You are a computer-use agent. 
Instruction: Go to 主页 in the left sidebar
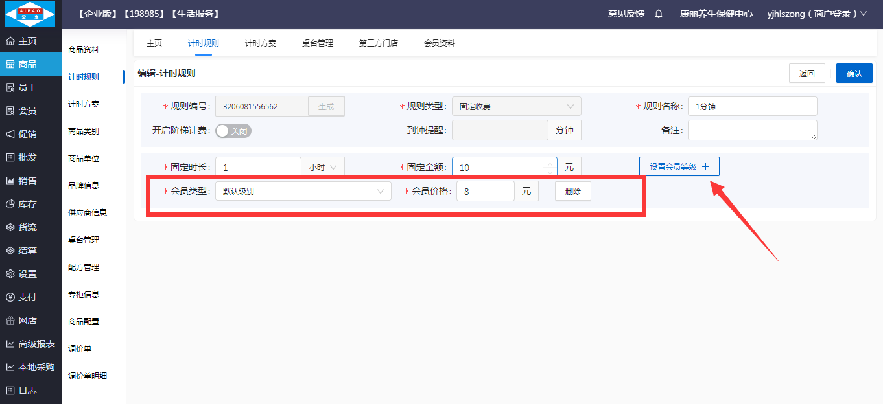(x=30, y=41)
